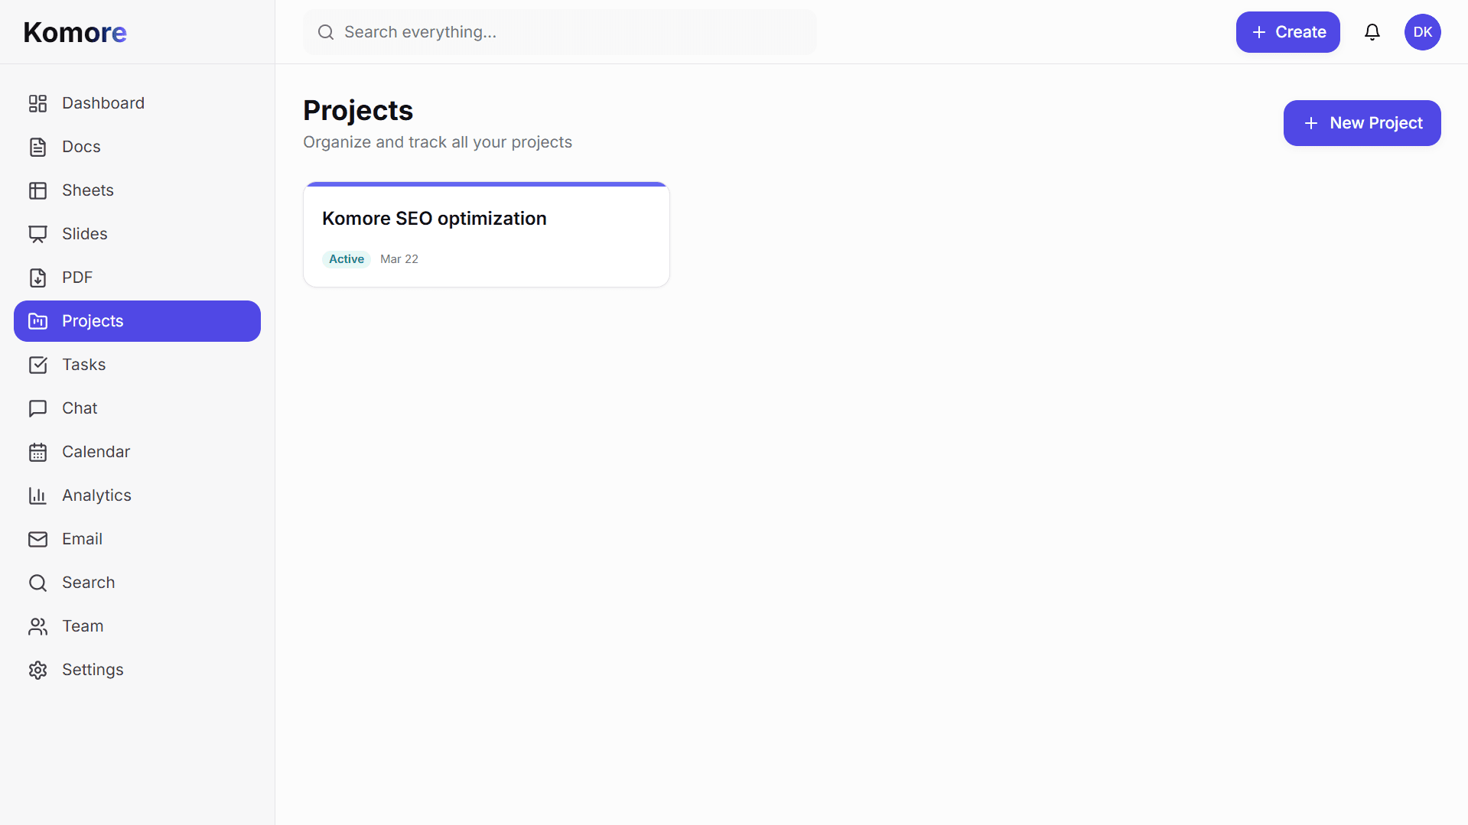Select the Docs icon in sidebar

[x=38, y=146]
